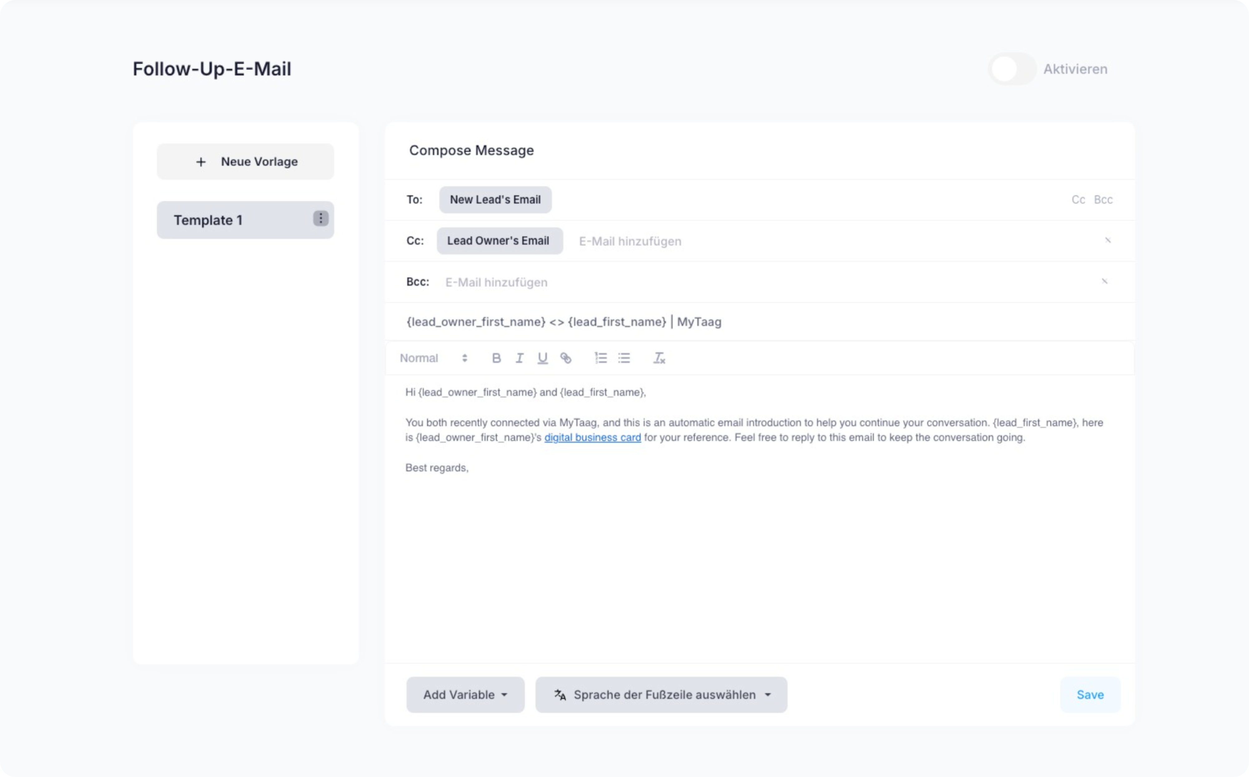
Task: Clear text formatting with Tx icon
Action: (x=659, y=358)
